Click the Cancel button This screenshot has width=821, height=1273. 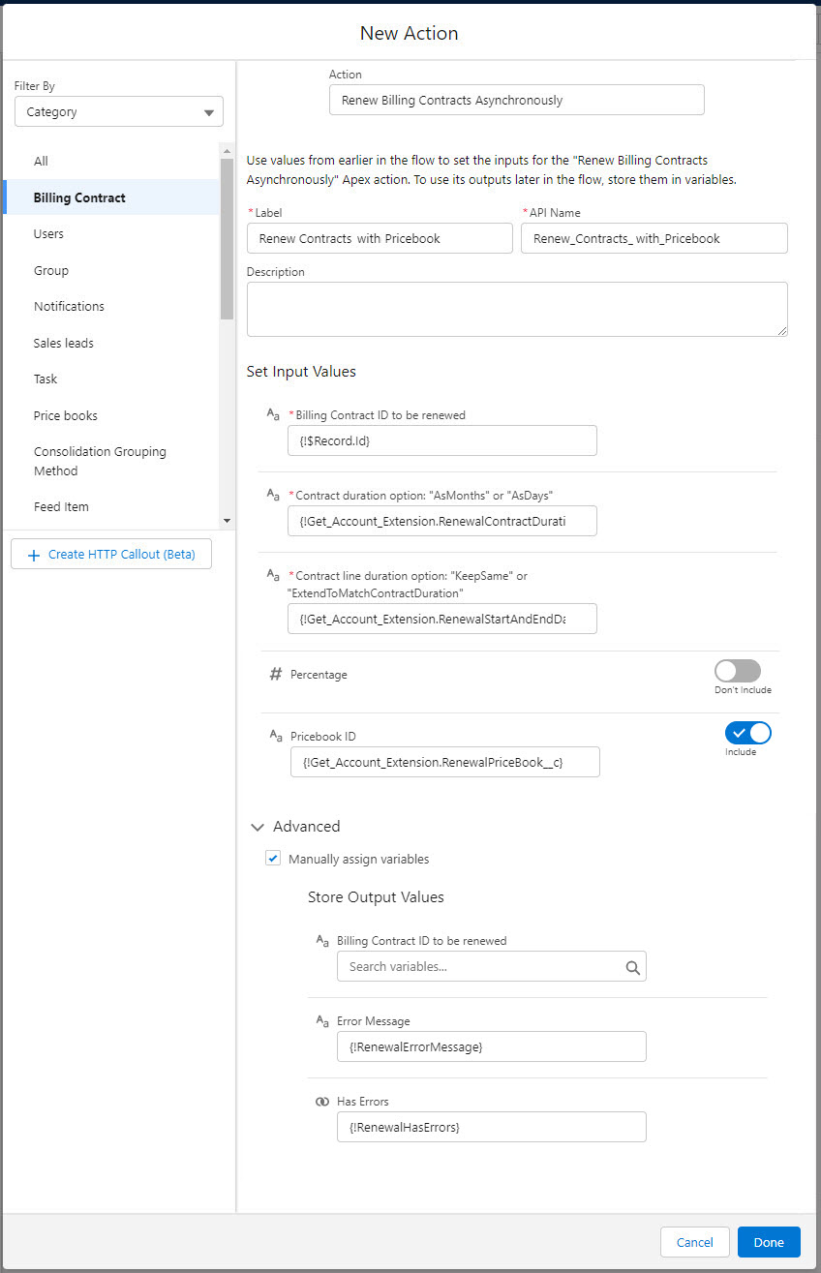(x=694, y=1242)
